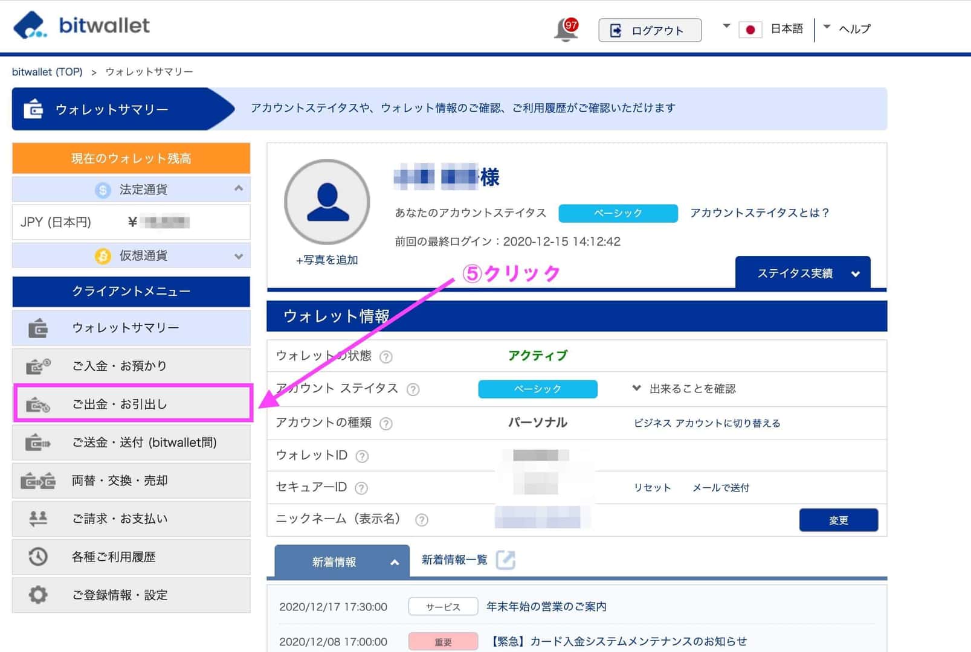Click the withdrawal icon beside ご出金
Screen dimensions: 971x652
coord(38,404)
